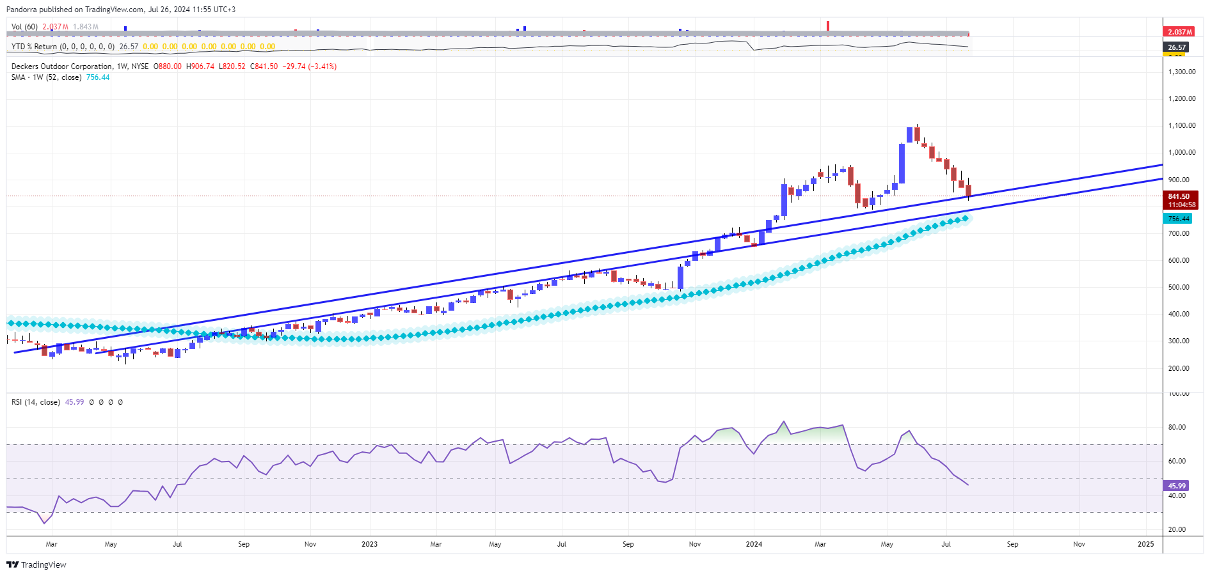Image resolution: width=1210 pixels, height=576 pixels.
Task: Click the 2025 label on time axis
Action: coord(1145,544)
